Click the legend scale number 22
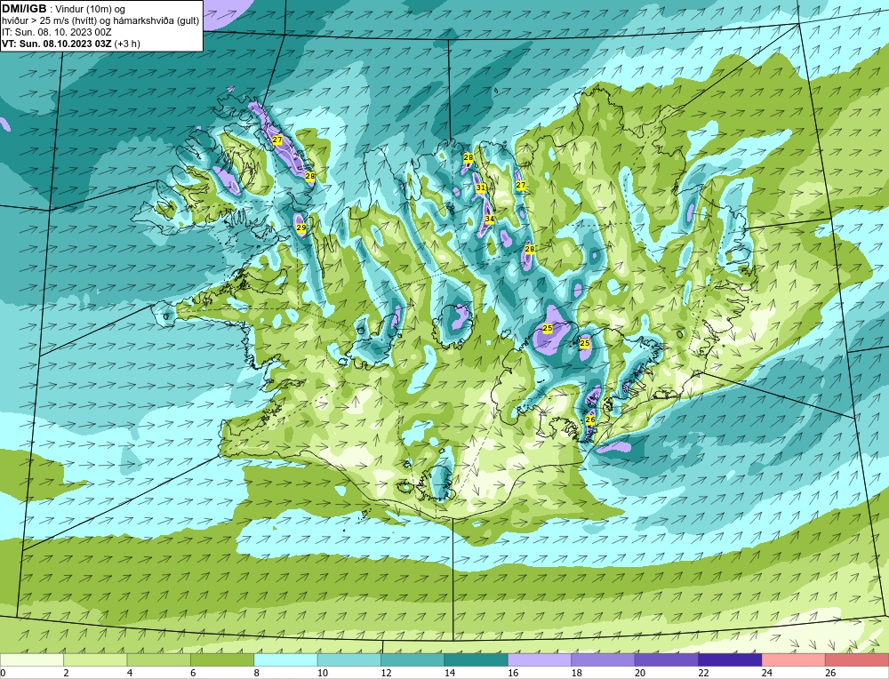The width and height of the screenshot is (889, 679). tap(703, 673)
